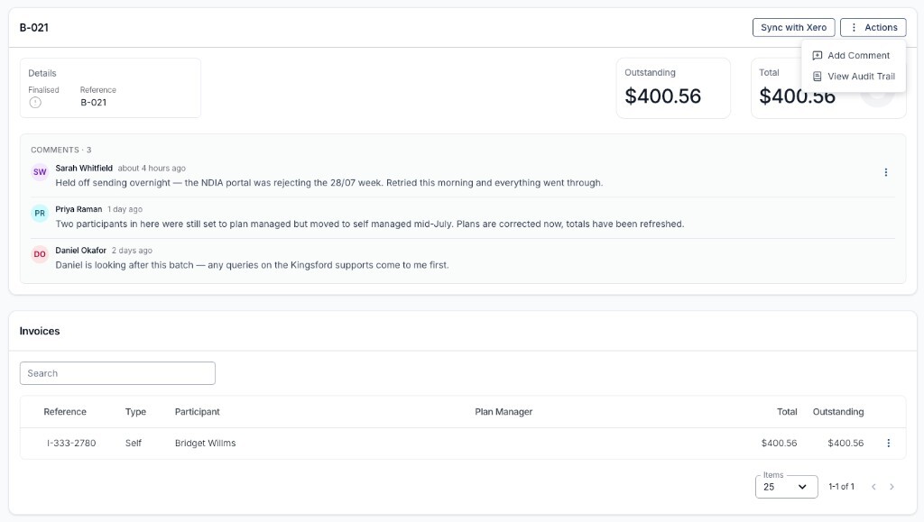
Task: Select Add Comment from Actions menu
Action: point(853,55)
